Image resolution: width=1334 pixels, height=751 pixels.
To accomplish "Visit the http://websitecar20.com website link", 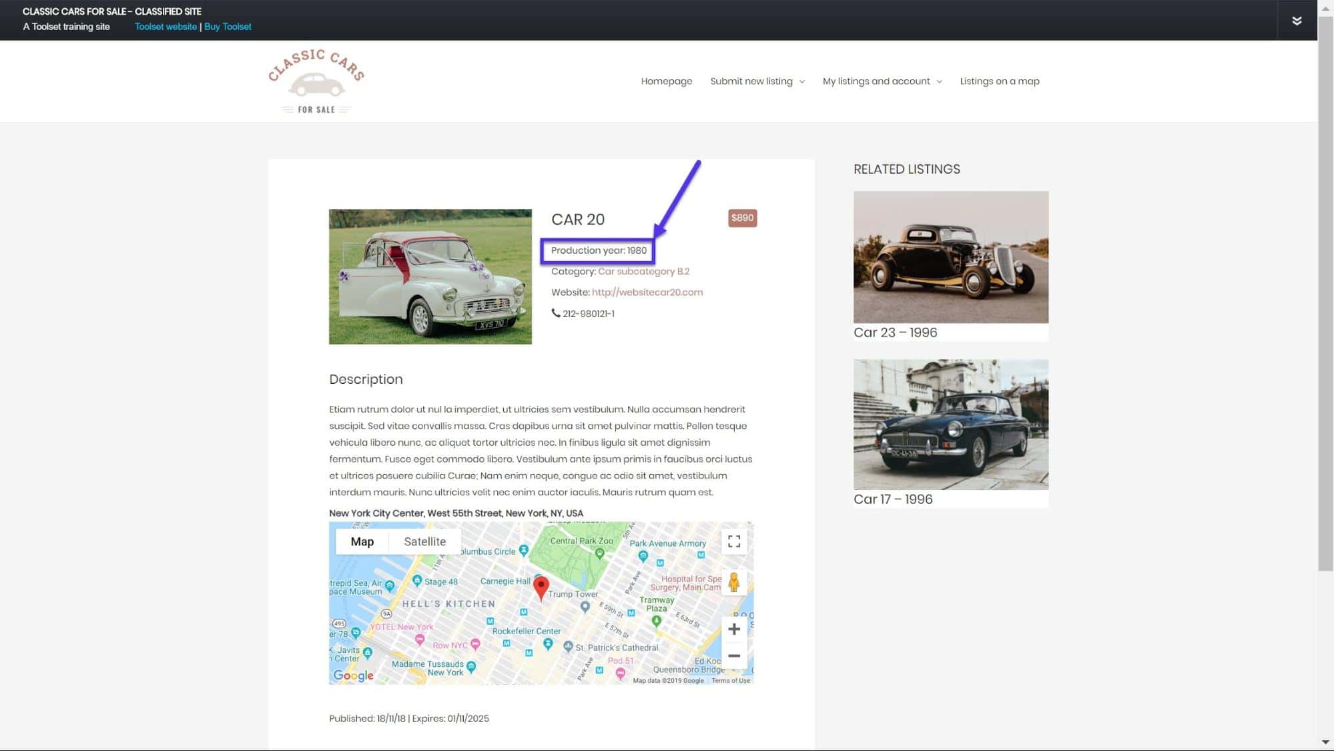I will tap(647, 292).
